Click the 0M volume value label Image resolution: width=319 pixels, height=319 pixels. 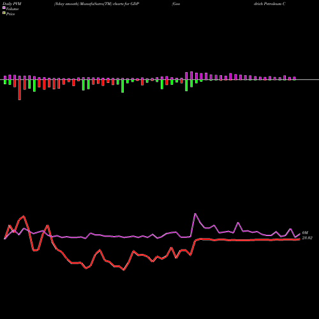point(305,233)
